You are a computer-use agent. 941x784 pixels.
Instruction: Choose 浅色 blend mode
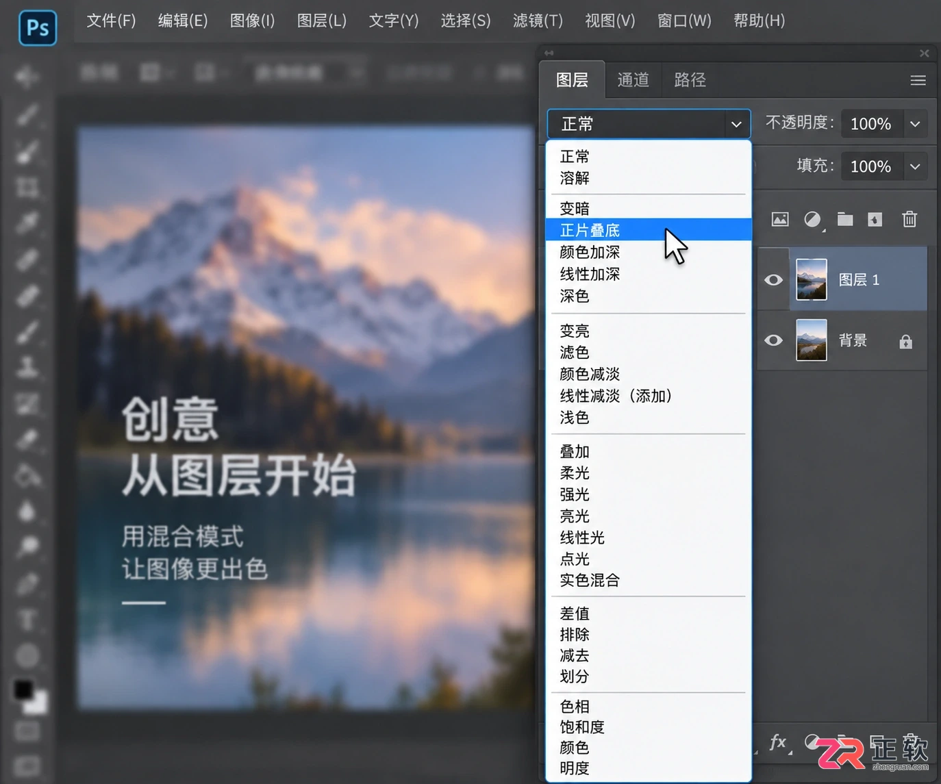[x=649, y=417]
